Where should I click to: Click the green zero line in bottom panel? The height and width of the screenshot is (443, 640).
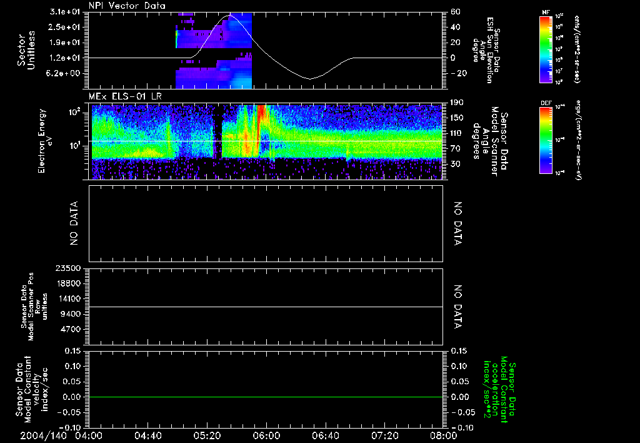[x=266, y=397]
